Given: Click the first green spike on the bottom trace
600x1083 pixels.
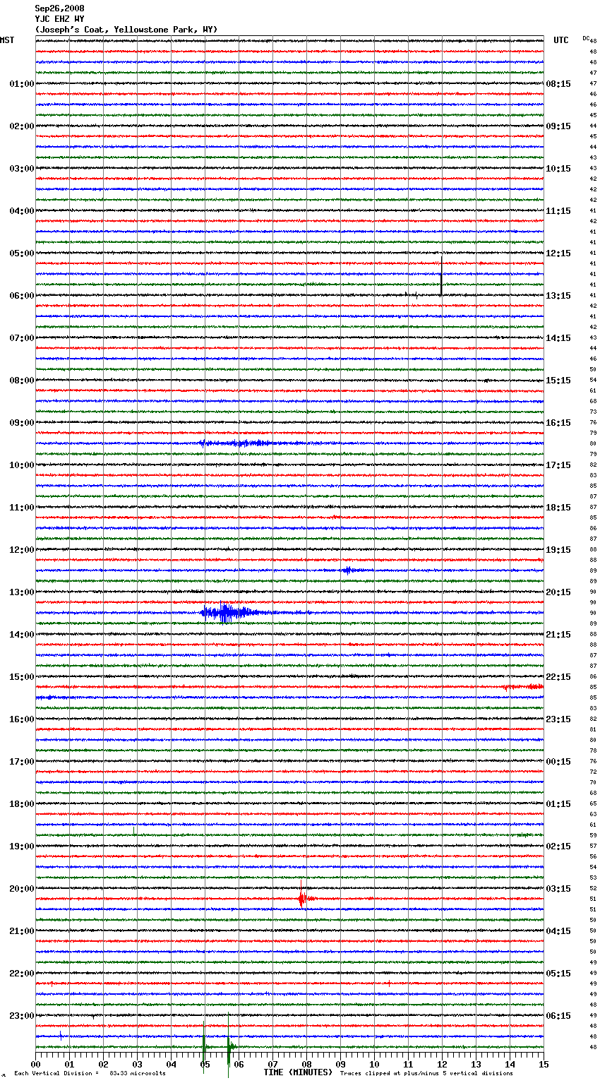Looking at the screenshot, I should pyautogui.click(x=204, y=1046).
